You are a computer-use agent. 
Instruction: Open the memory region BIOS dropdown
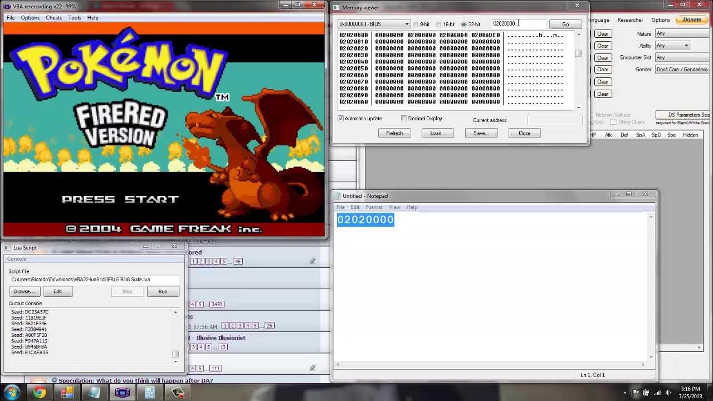(x=374, y=24)
